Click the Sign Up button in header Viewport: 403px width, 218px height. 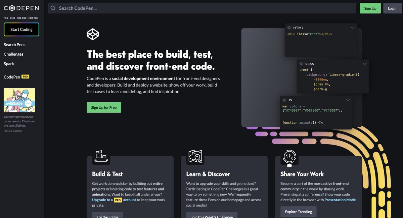click(370, 8)
